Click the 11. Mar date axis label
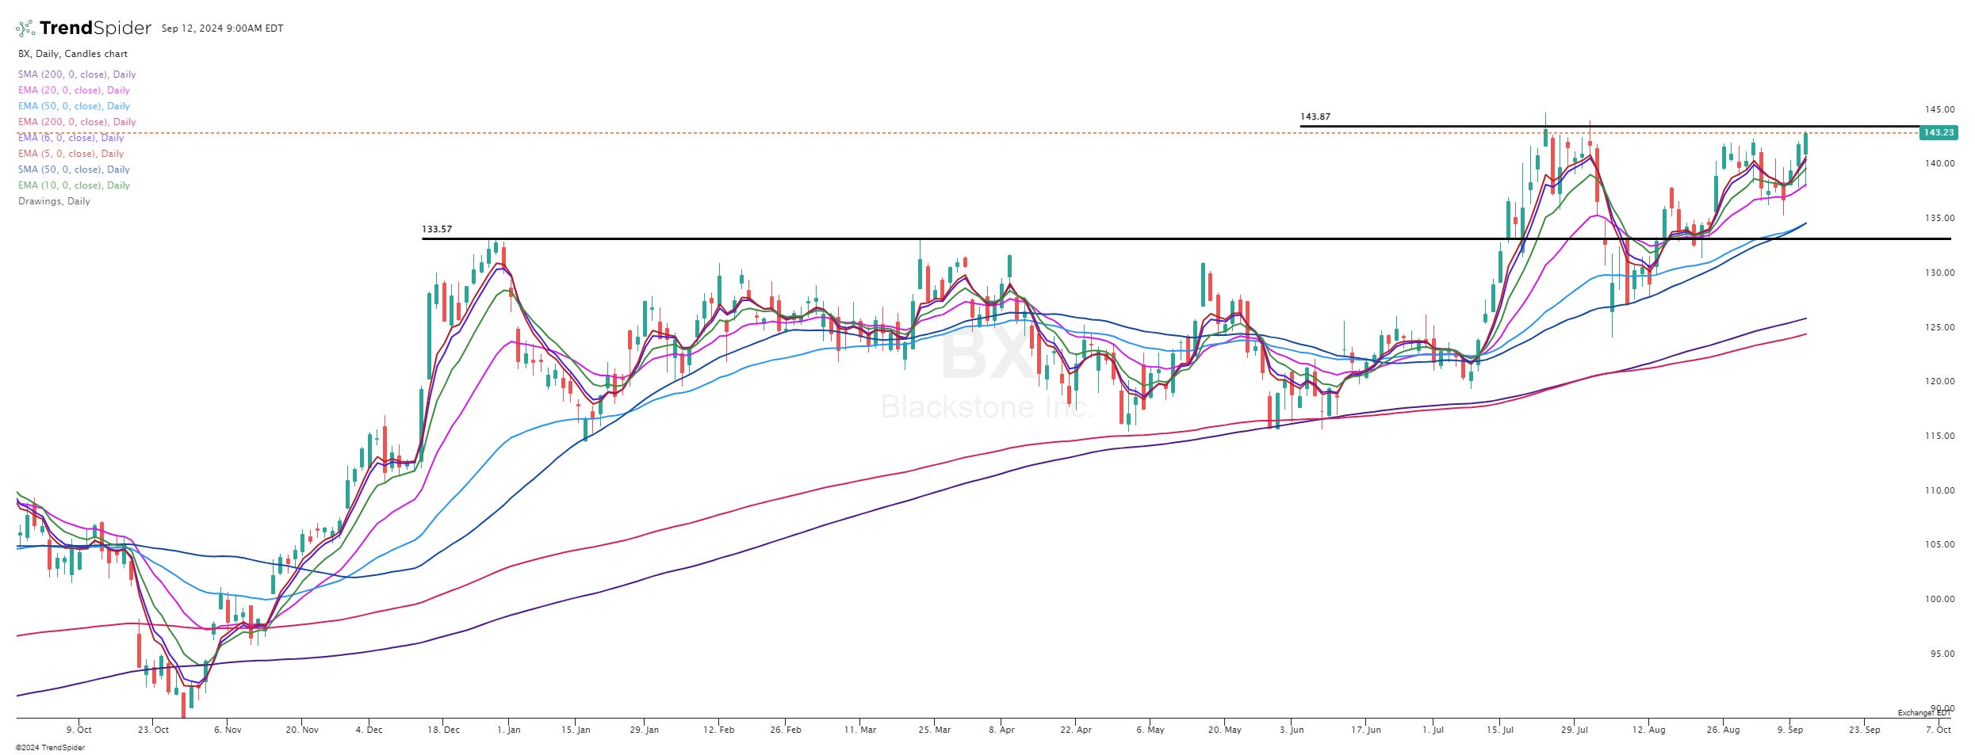 [x=860, y=730]
